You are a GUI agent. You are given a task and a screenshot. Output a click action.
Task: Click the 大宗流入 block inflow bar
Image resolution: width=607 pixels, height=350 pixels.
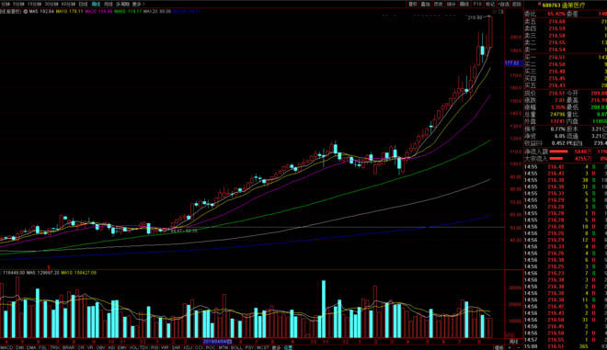[556, 159]
